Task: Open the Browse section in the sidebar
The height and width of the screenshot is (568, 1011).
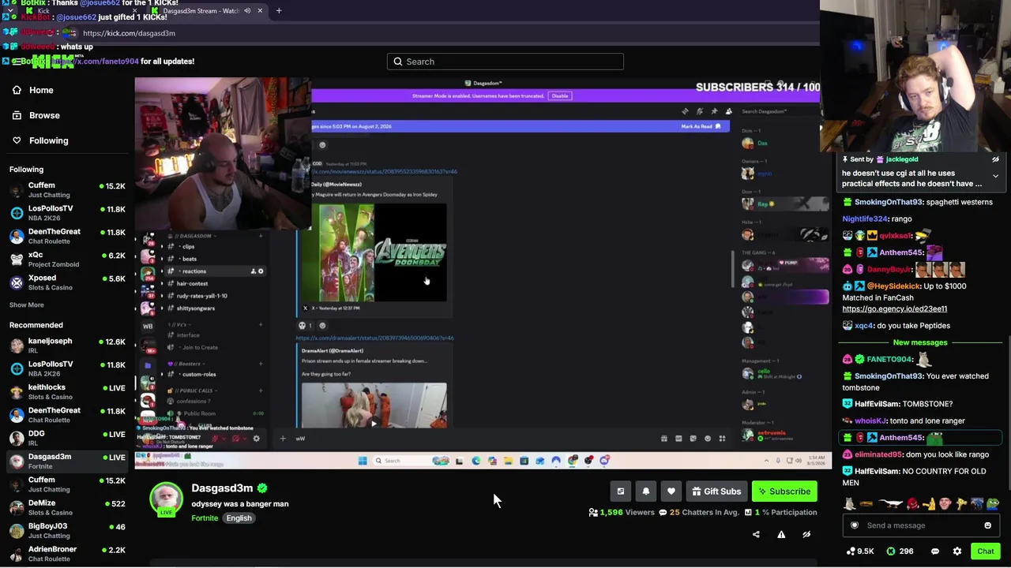Action: (x=44, y=115)
